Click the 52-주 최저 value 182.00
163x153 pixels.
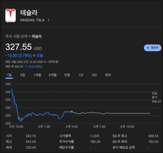[x=154, y=142]
